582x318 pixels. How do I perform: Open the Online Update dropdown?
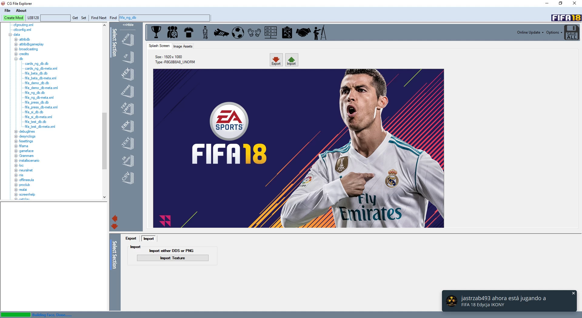point(530,32)
